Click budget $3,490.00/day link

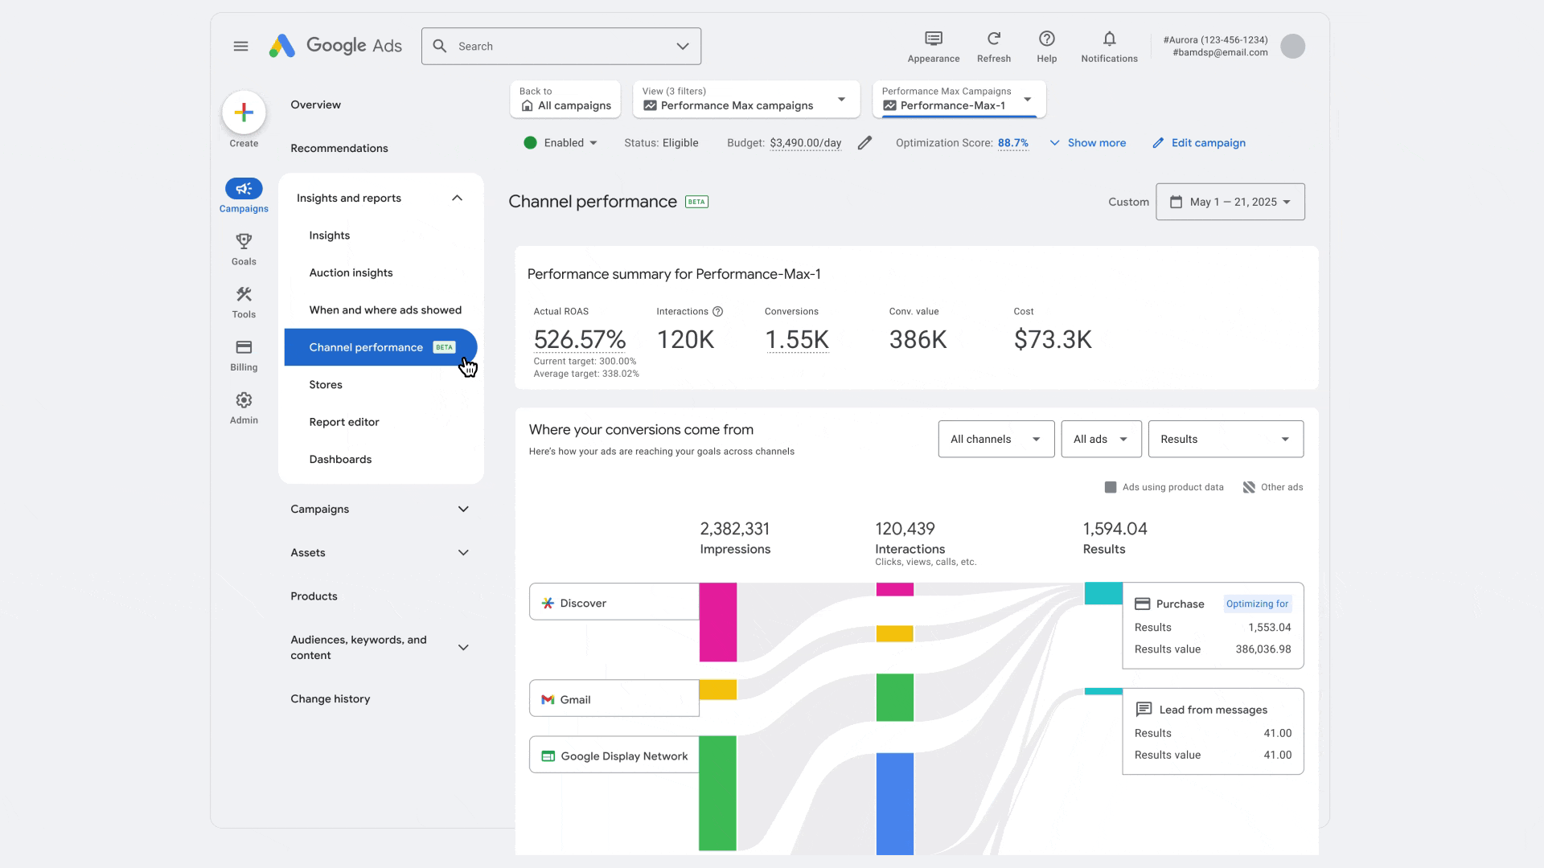805,143
